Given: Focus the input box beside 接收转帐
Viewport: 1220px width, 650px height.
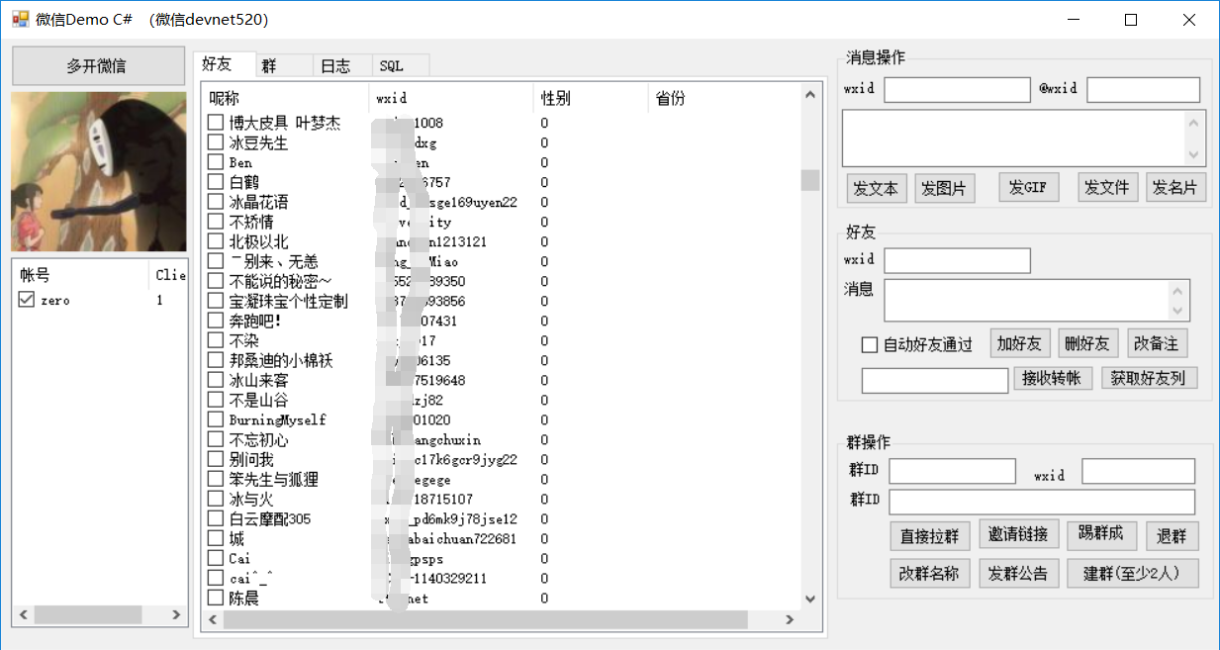Looking at the screenshot, I should pos(935,380).
